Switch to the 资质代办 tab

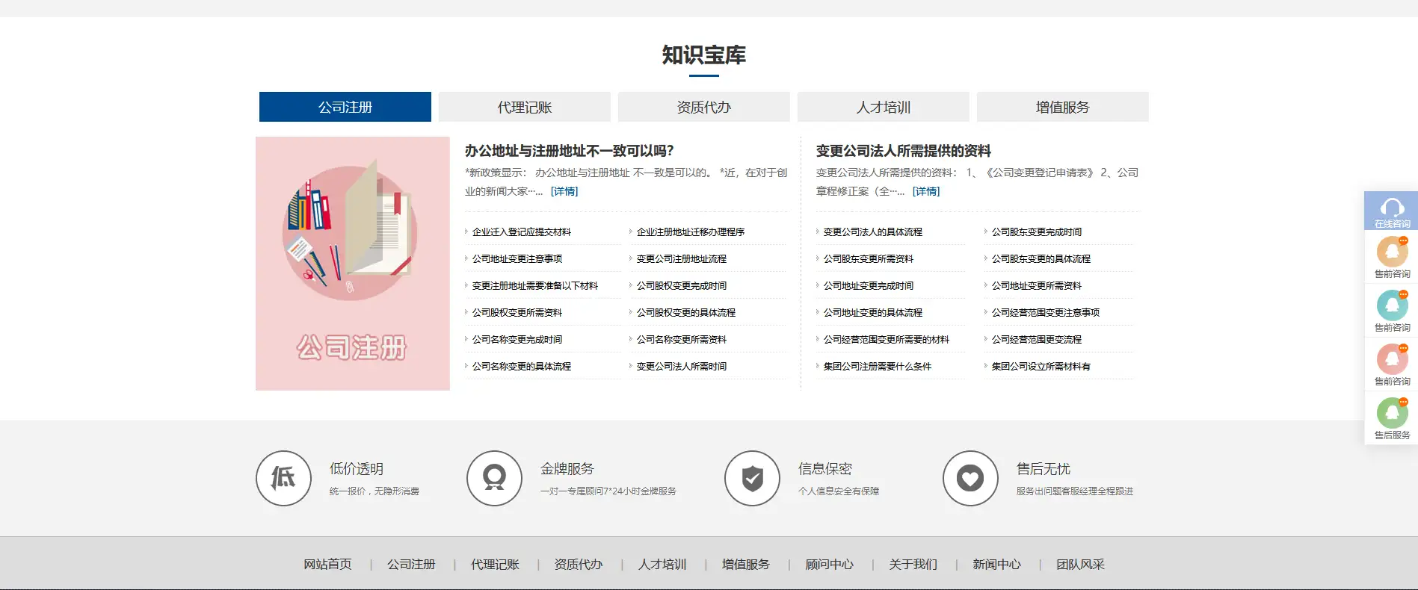point(703,107)
